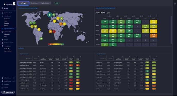Image resolution: width=177 pixels, height=96 pixels.
Task: Open the Freight sidebar icon
Action: tap(3, 40)
